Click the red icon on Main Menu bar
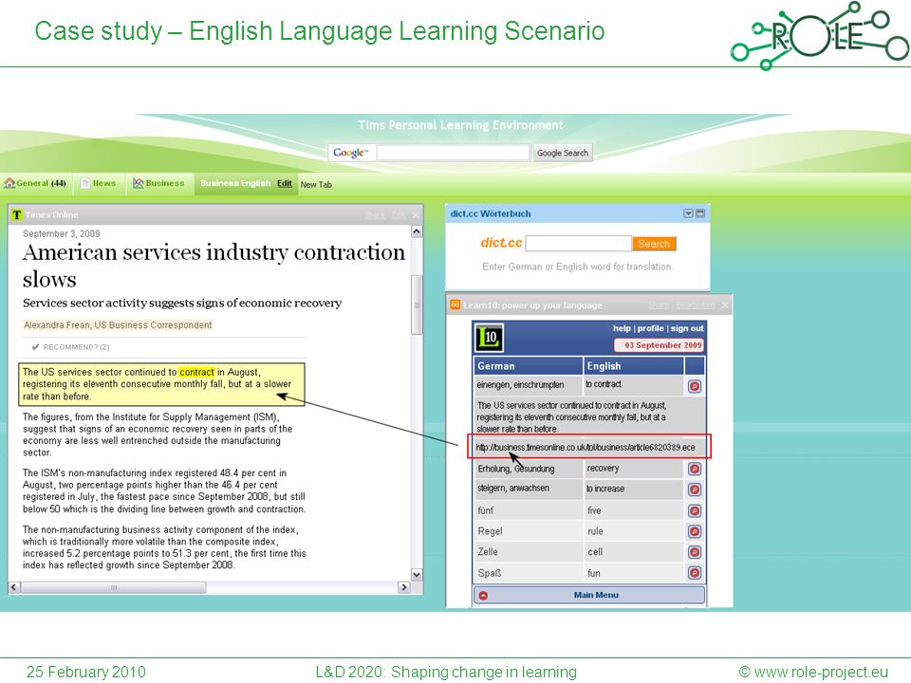The height and width of the screenshot is (683, 911). coord(483,596)
